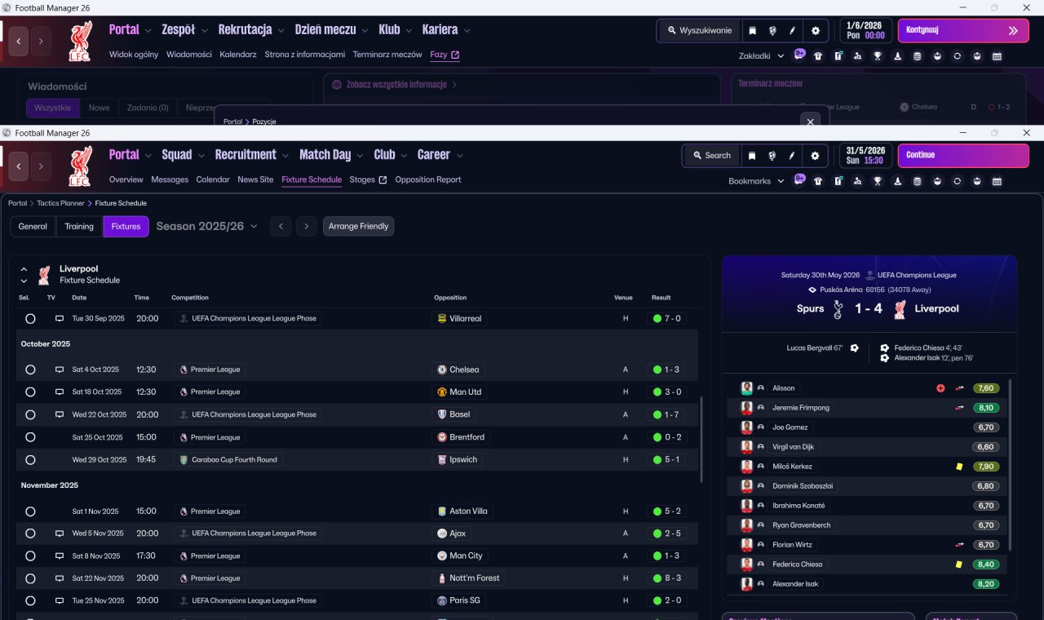Click the ustawienia gear in the Polish window
Screen dimensions: 1044x620
click(815, 30)
